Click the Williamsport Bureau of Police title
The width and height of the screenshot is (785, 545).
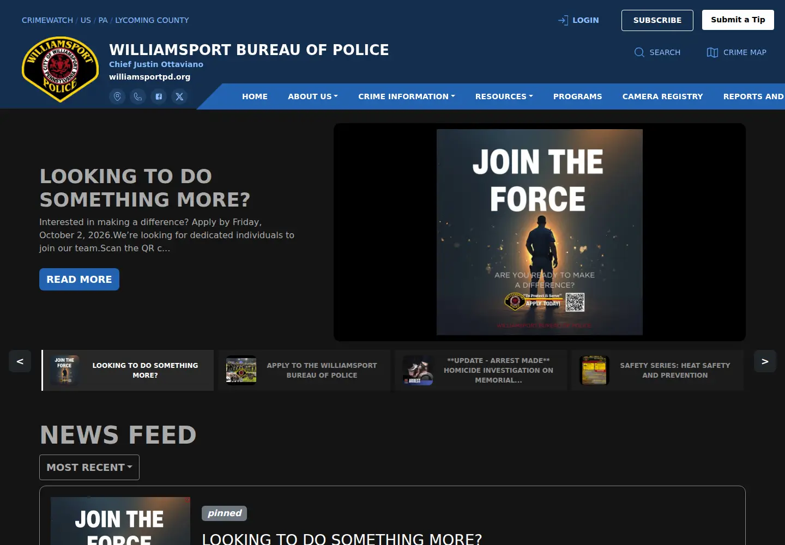pyautogui.click(x=249, y=50)
